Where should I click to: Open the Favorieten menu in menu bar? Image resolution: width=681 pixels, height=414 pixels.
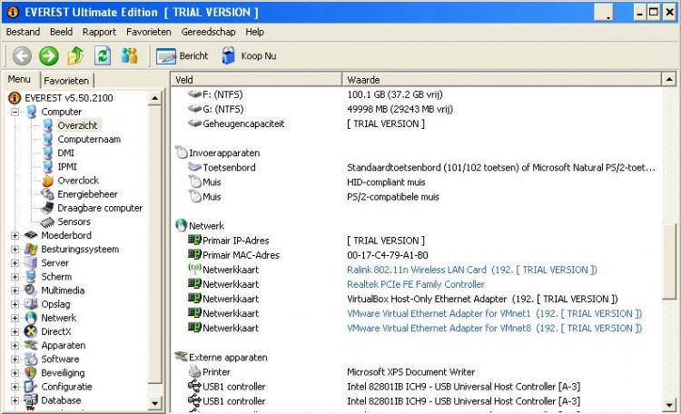(x=149, y=32)
